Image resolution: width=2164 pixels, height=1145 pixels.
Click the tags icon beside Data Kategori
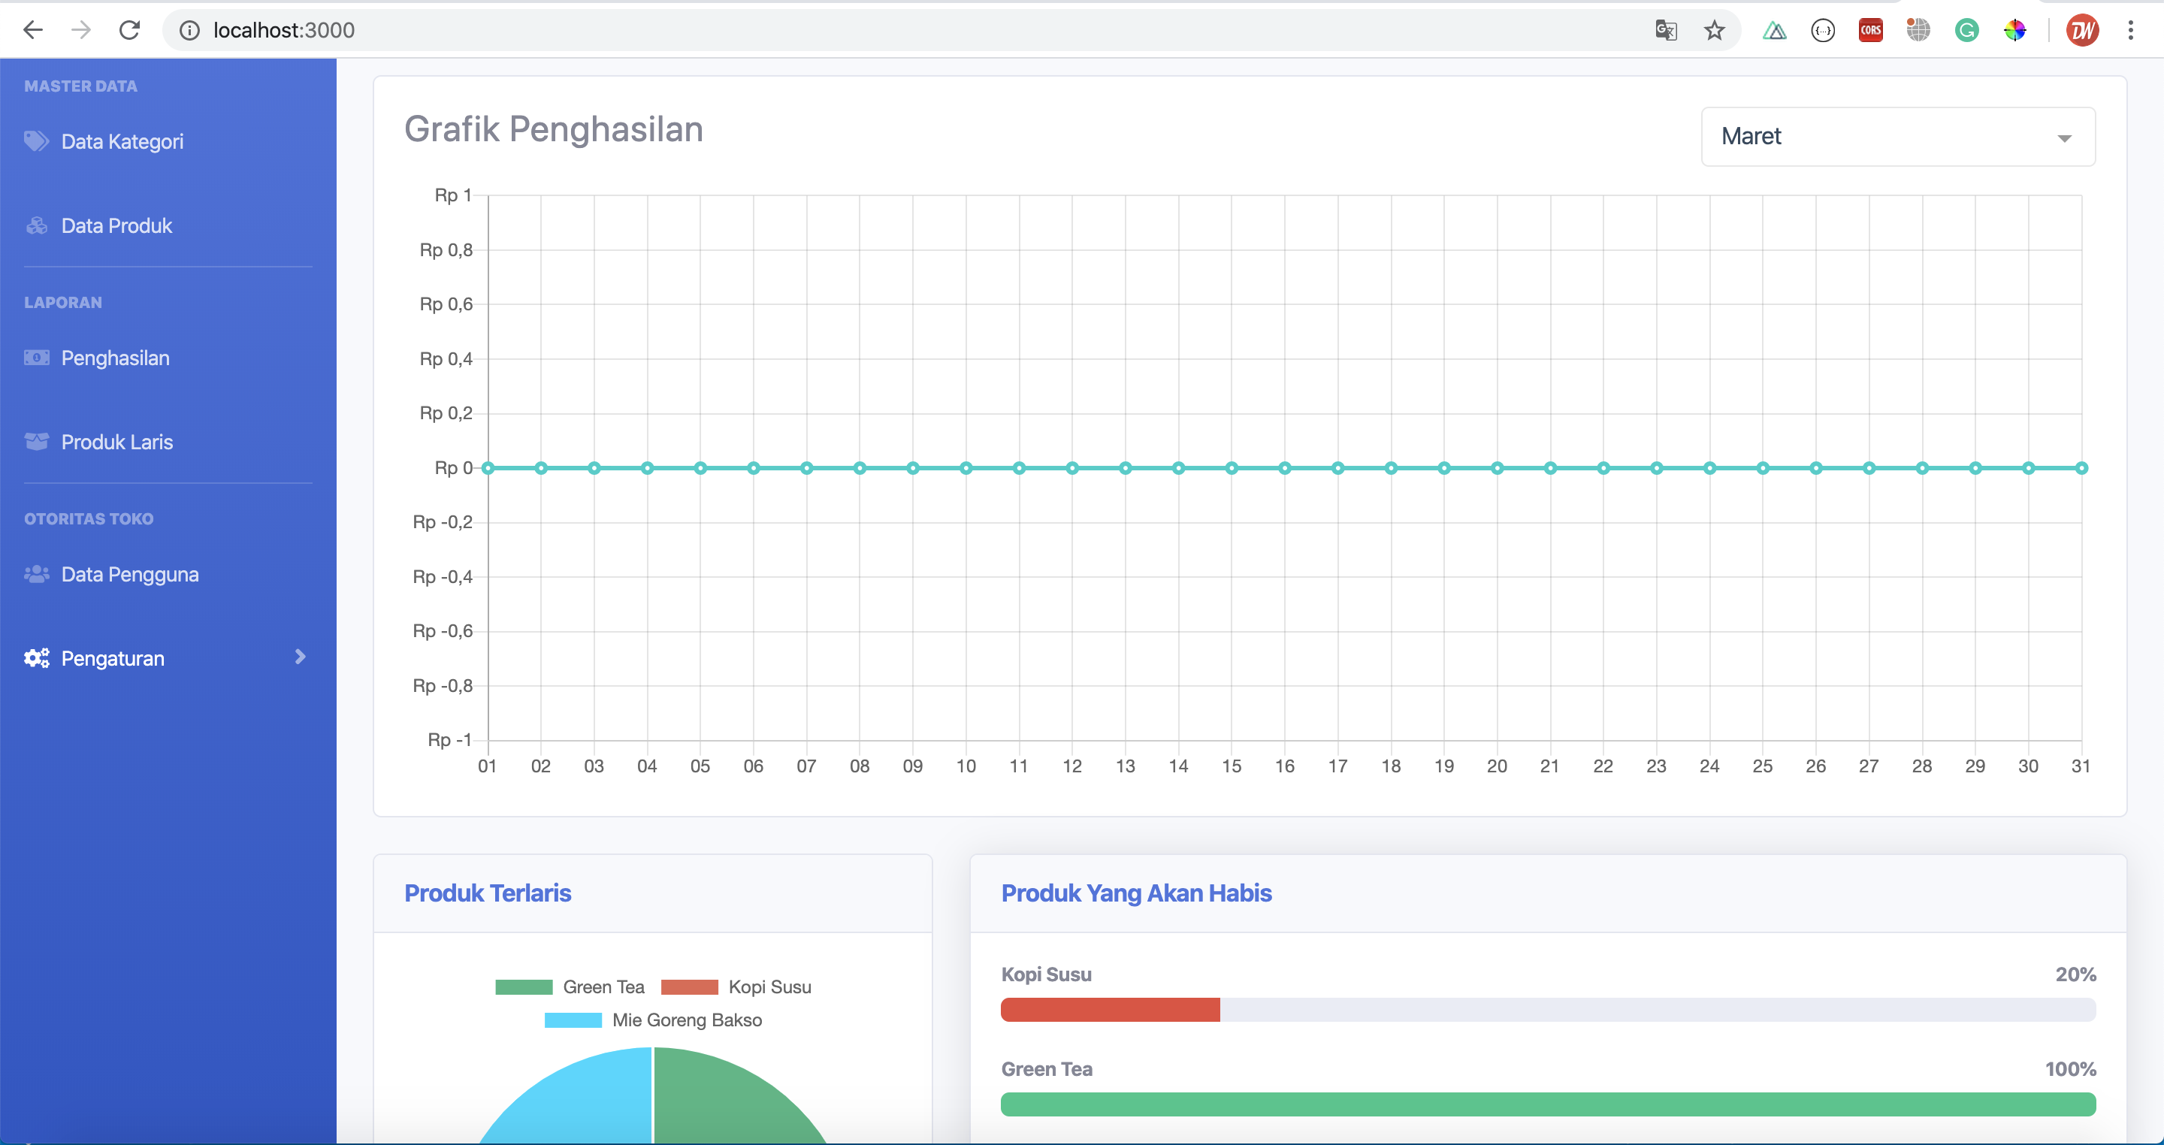pyautogui.click(x=36, y=141)
